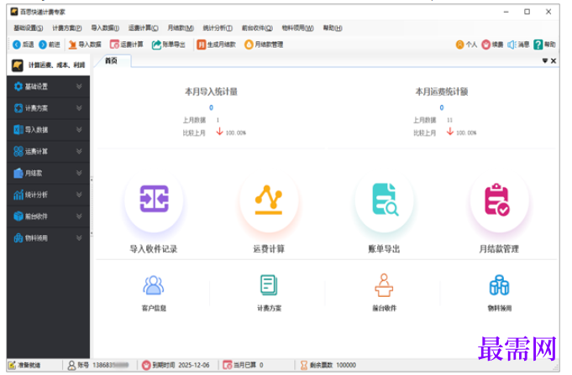Click the 后退 back arrow icon

17,44
